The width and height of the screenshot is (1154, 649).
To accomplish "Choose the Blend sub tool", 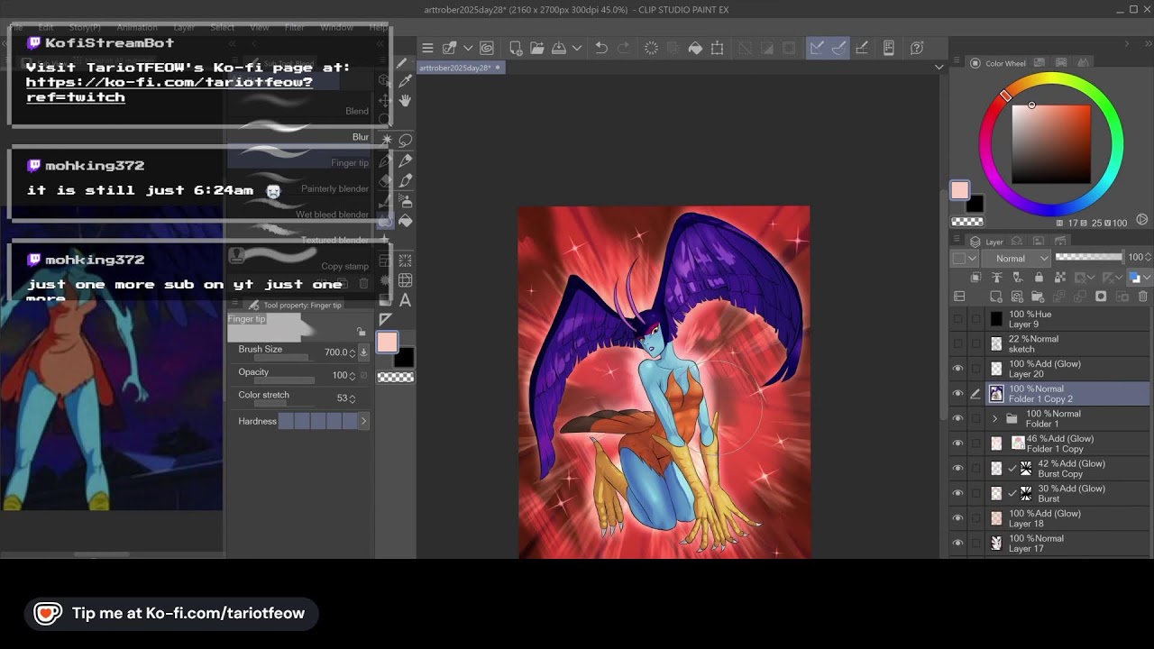I will point(299,111).
